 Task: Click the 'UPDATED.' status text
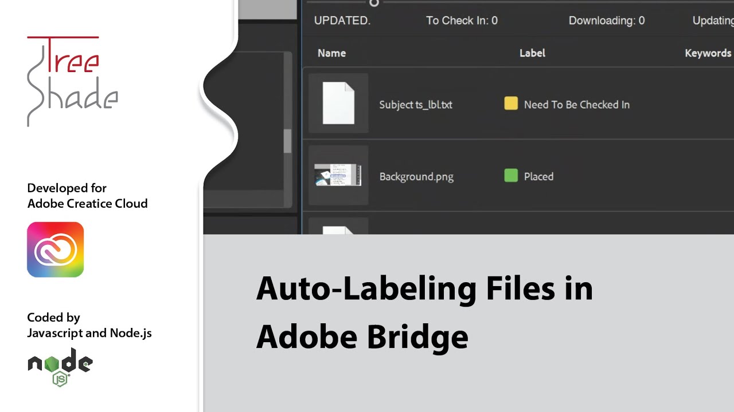(x=342, y=21)
